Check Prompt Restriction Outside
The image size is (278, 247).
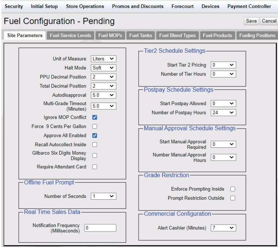coord(233,198)
